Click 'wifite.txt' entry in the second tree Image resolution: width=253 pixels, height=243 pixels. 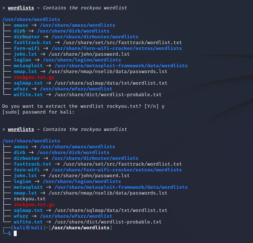pos(28,222)
